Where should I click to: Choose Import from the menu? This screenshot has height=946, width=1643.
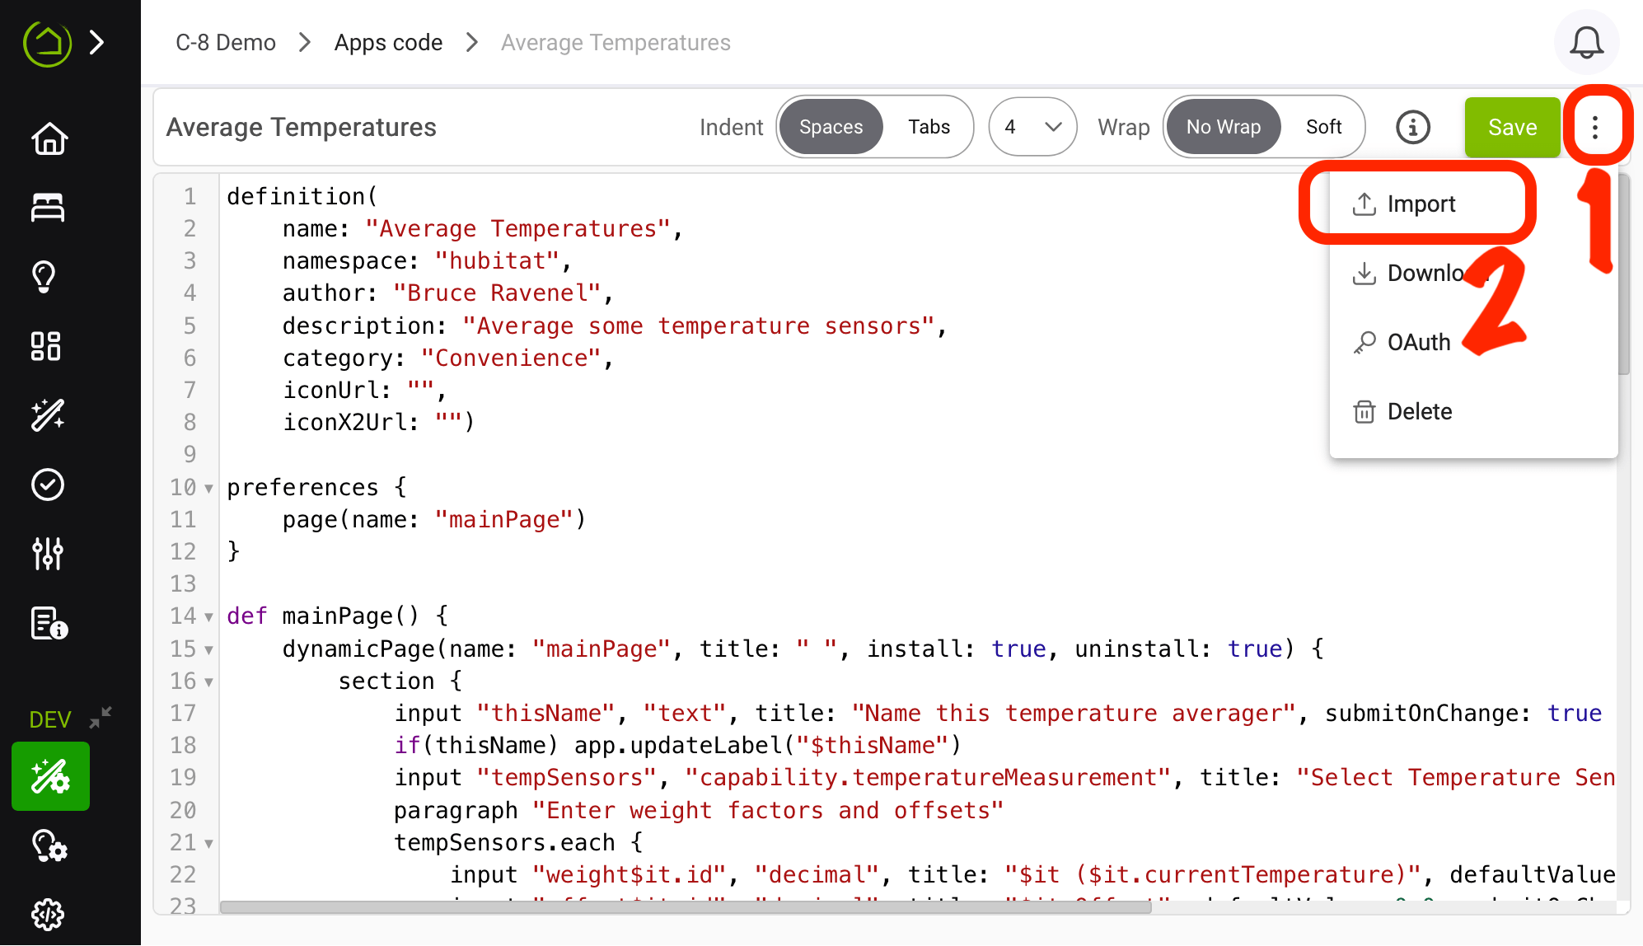(x=1404, y=204)
